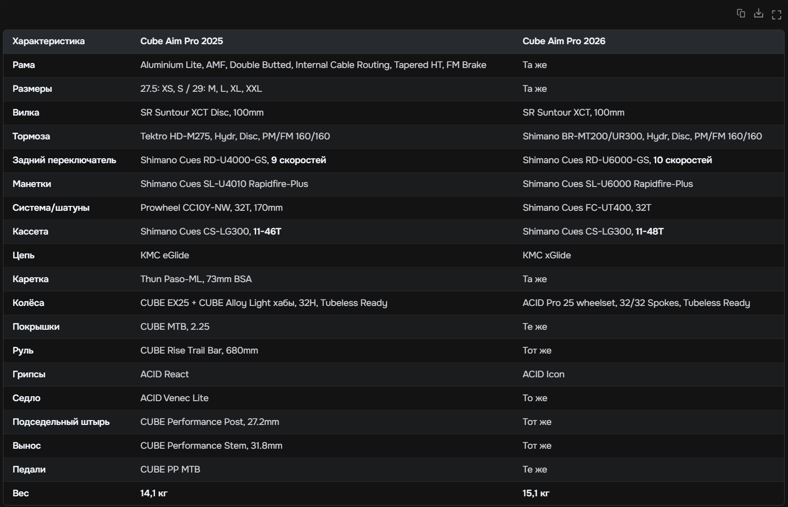Select the Кассета row label
The width and height of the screenshot is (788, 507).
pos(30,232)
